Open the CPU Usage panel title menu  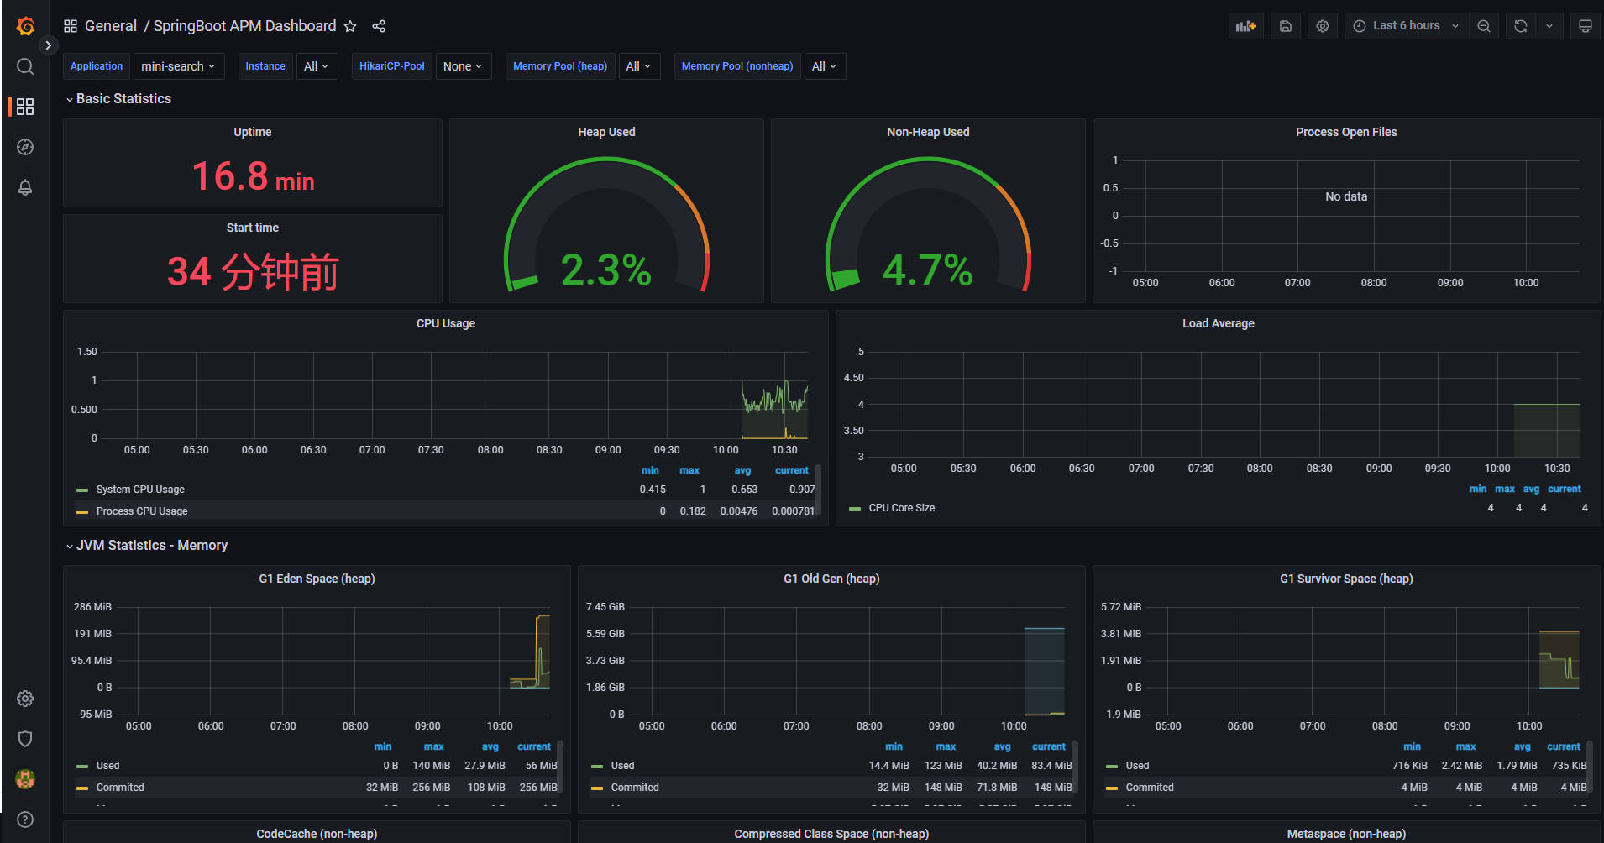[446, 323]
